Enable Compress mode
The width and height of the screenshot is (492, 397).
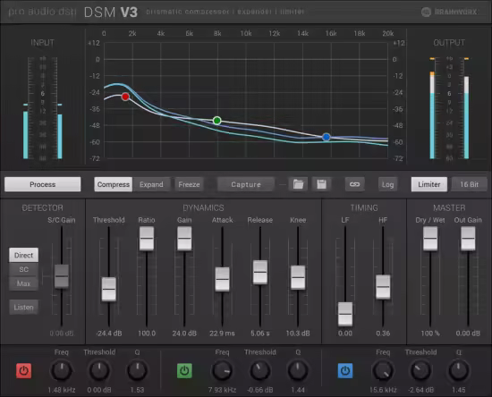click(x=114, y=184)
